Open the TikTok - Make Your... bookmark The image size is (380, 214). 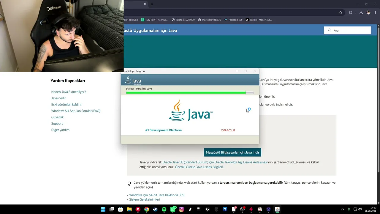pos(259,20)
